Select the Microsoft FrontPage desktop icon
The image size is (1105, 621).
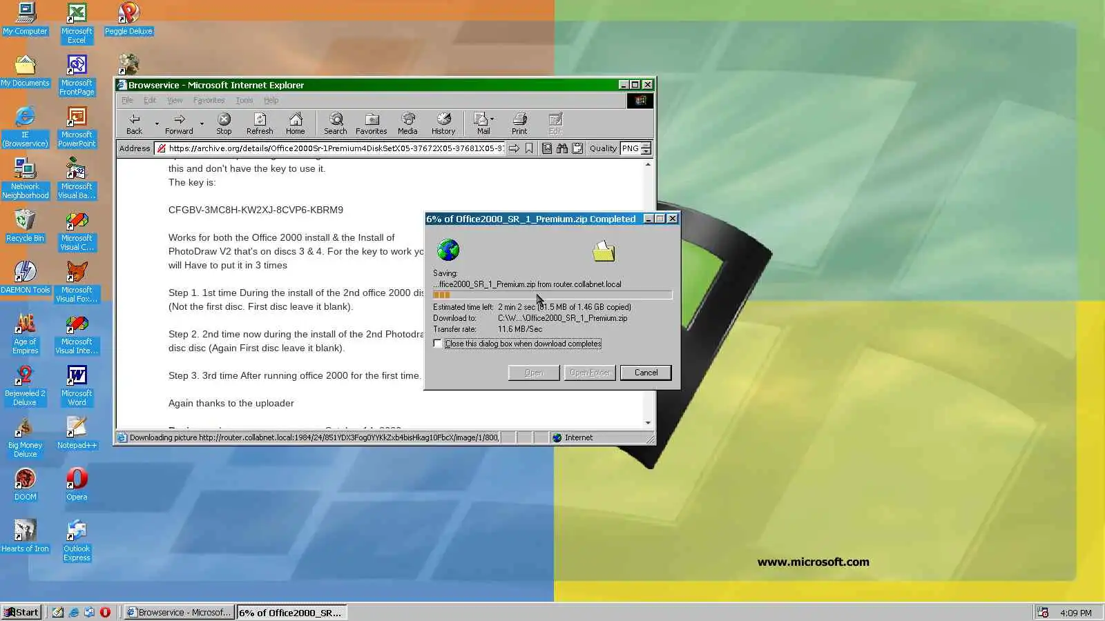(x=77, y=75)
